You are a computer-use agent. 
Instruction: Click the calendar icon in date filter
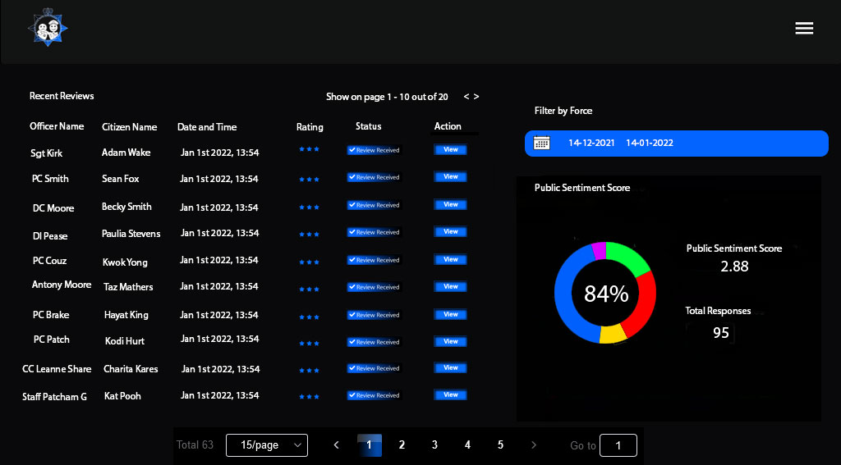point(542,143)
